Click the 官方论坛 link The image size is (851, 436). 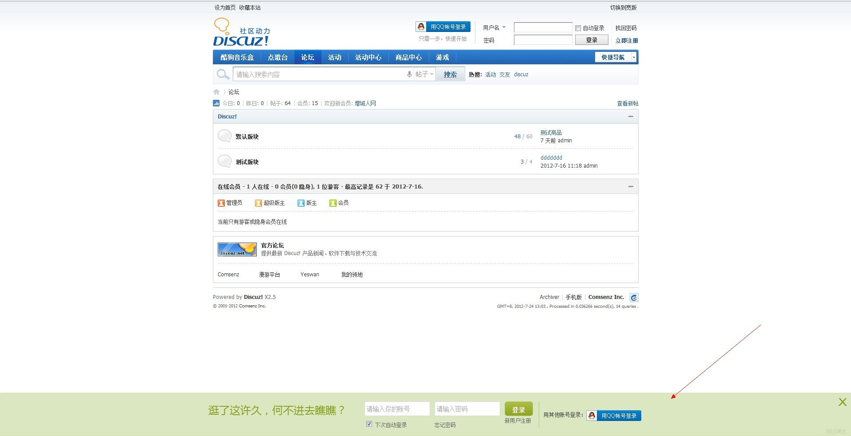click(x=272, y=245)
